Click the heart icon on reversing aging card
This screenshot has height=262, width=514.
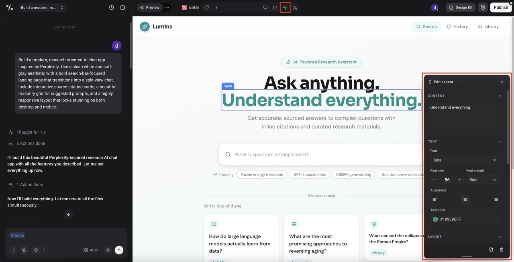(294, 224)
